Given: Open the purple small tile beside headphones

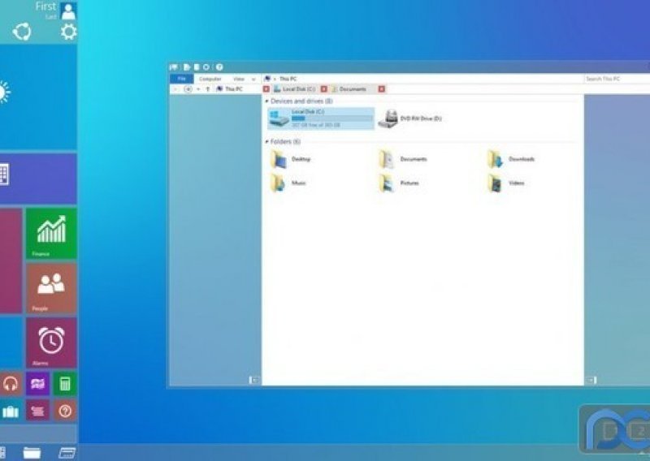Looking at the screenshot, I should click(x=37, y=384).
